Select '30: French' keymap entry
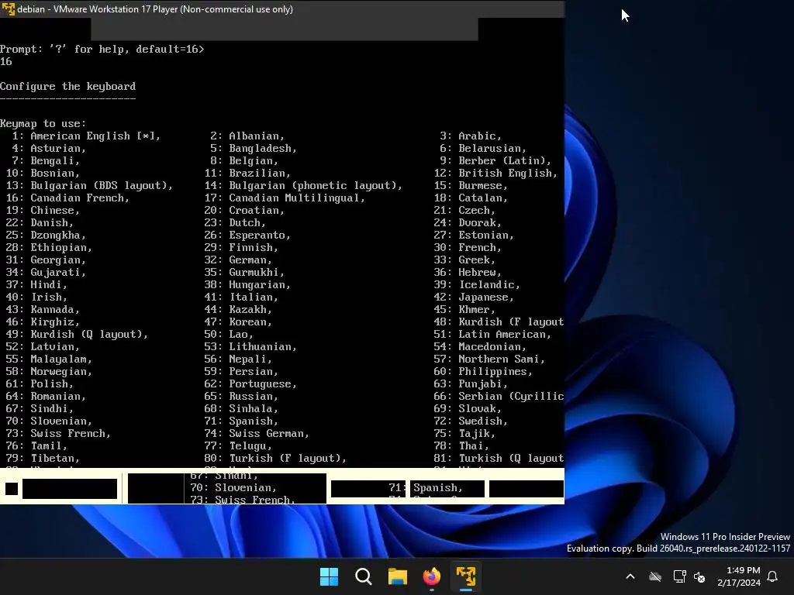 point(468,247)
